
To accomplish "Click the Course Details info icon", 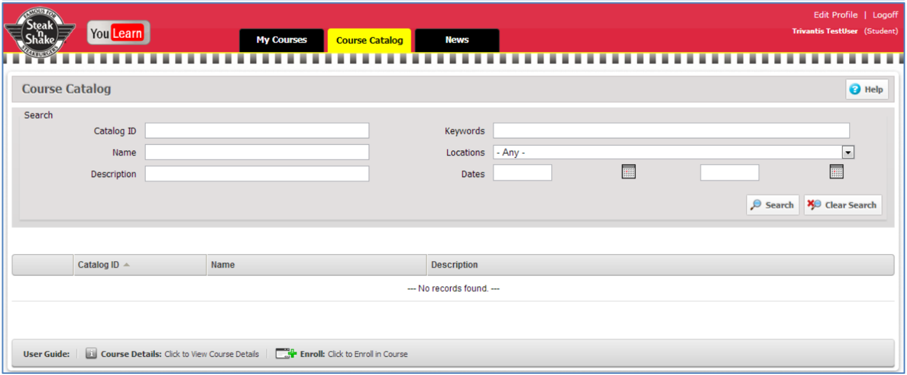I will tap(91, 353).
